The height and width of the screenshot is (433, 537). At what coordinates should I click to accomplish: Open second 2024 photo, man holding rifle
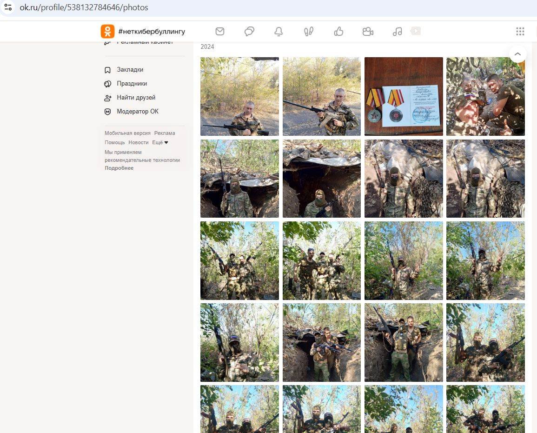[322, 96]
